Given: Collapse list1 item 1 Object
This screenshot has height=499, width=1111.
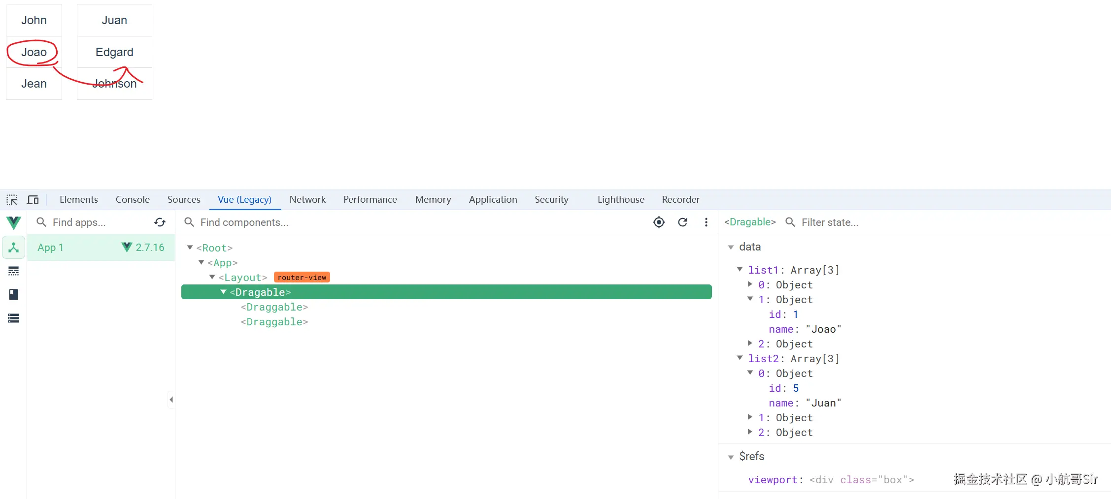Looking at the screenshot, I should click(x=750, y=299).
